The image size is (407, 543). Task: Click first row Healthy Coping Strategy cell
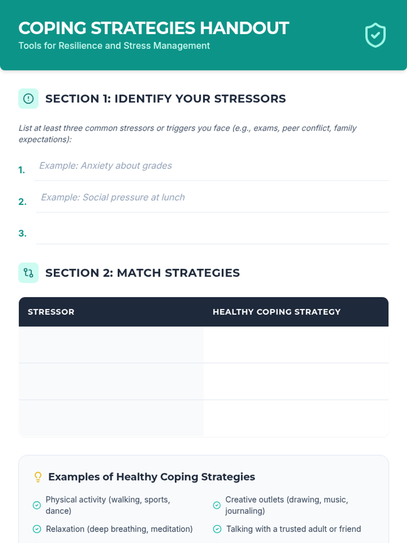296,345
